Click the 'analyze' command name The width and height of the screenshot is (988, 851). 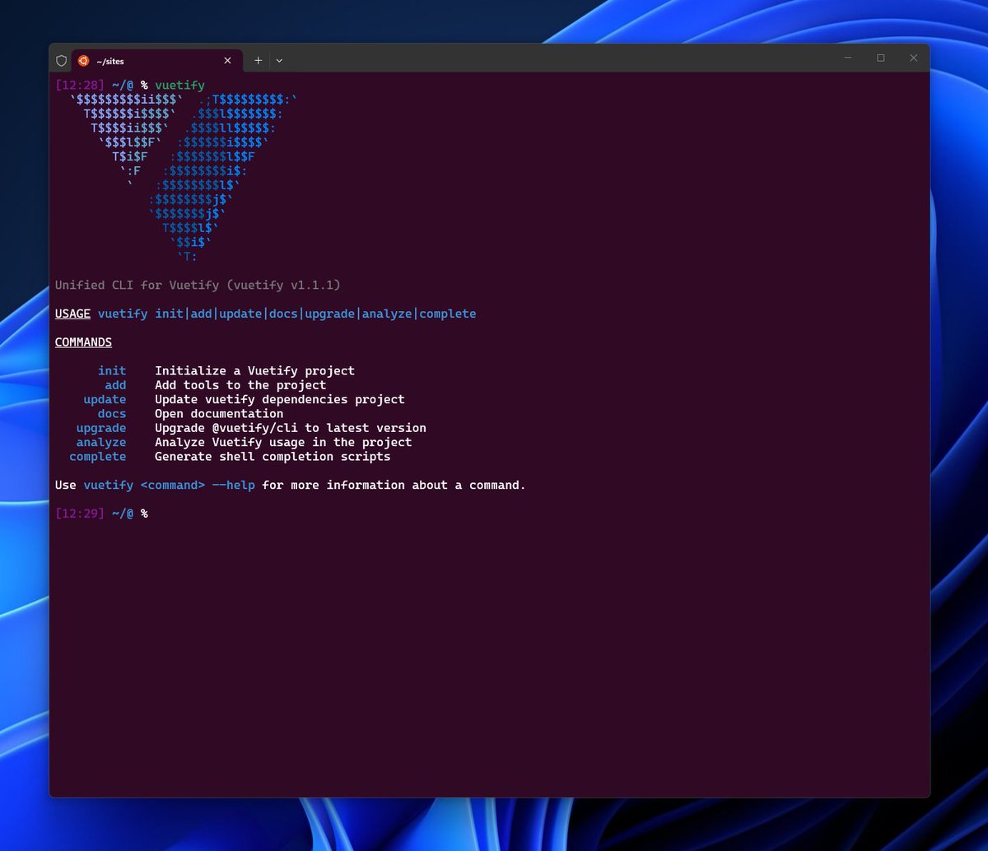101,442
